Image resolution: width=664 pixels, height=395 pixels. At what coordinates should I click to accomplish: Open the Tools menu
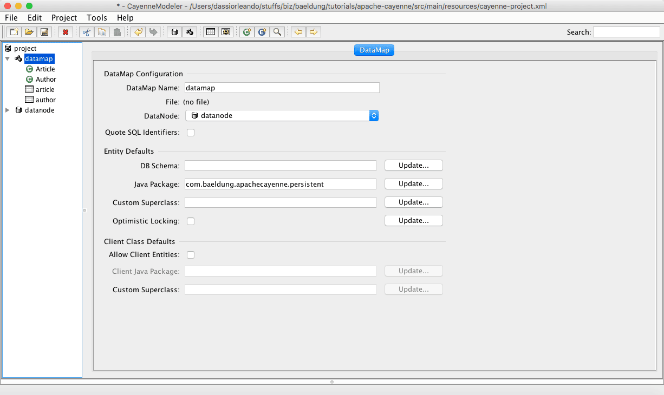(96, 18)
